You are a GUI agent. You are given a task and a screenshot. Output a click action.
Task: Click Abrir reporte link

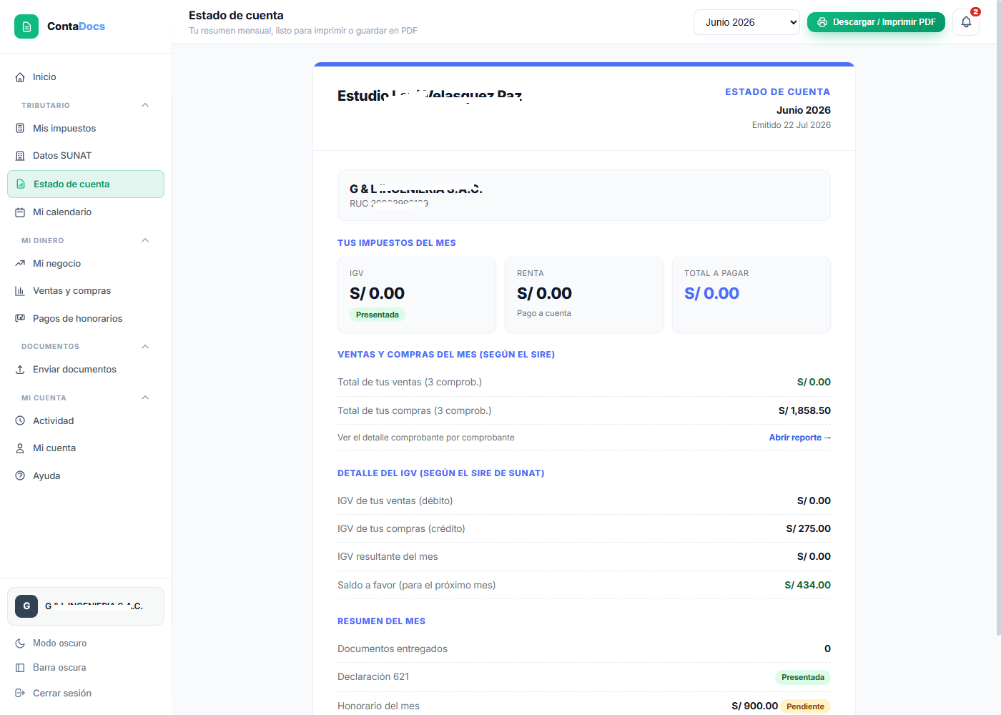(x=799, y=438)
